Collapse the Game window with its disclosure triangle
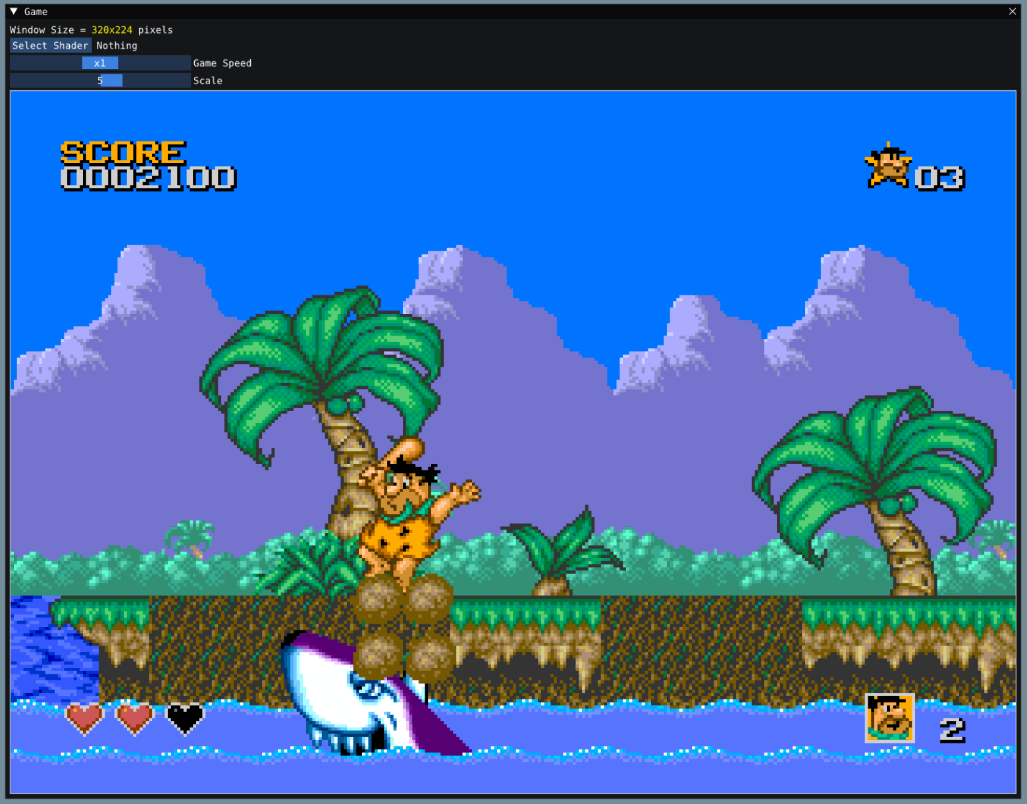Viewport: 1027px width, 804px height. 12,11
